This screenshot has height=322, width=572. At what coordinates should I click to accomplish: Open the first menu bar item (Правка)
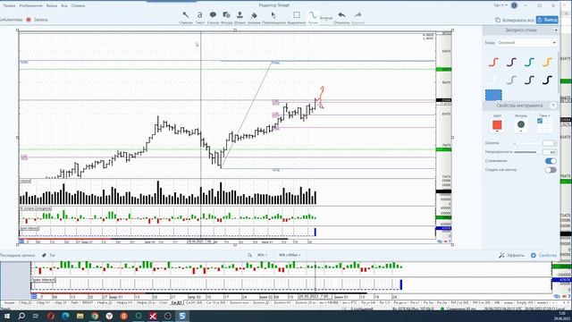(x=9, y=5)
